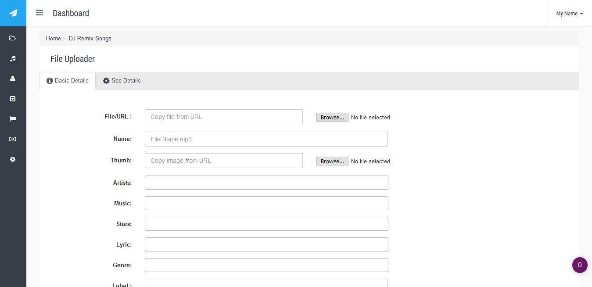Click the purple notification counter badge
The height and width of the screenshot is (287, 592).
point(580,265)
